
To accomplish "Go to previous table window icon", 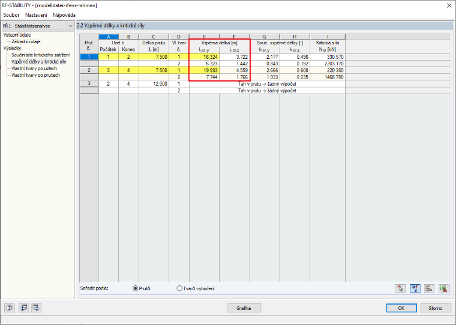I will coord(23,308).
